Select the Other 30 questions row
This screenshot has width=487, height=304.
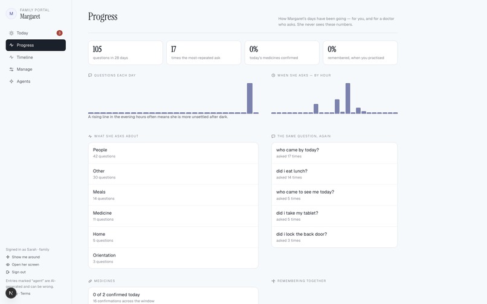[x=173, y=174]
